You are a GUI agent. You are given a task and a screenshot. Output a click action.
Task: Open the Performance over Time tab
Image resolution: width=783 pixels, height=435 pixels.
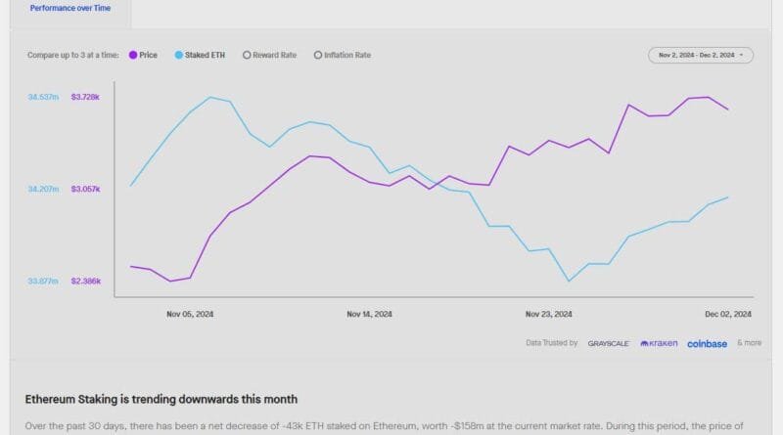pos(70,9)
